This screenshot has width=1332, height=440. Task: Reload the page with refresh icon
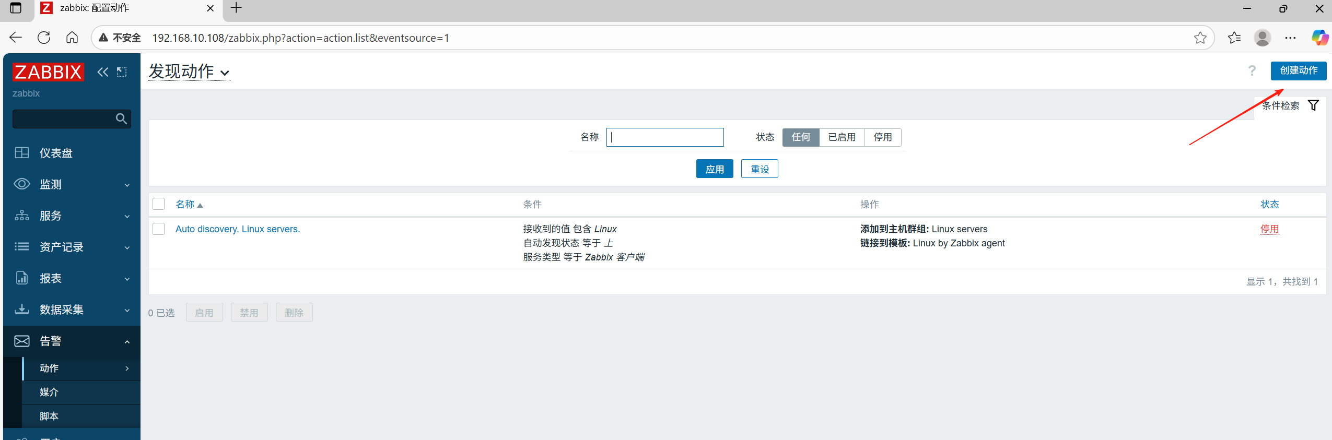click(x=44, y=38)
